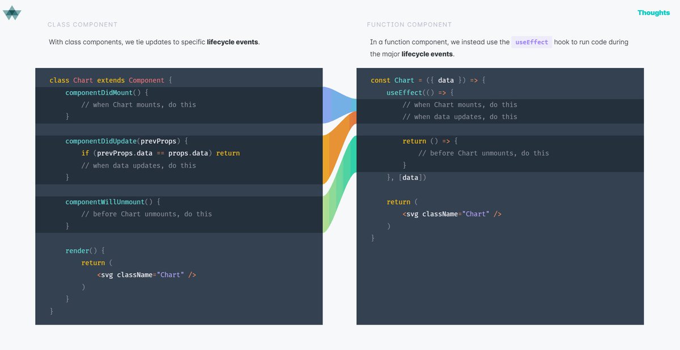680x350 pixels.
Task: Click the 'useEffect(() => {' code line
Action: coord(420,92)
